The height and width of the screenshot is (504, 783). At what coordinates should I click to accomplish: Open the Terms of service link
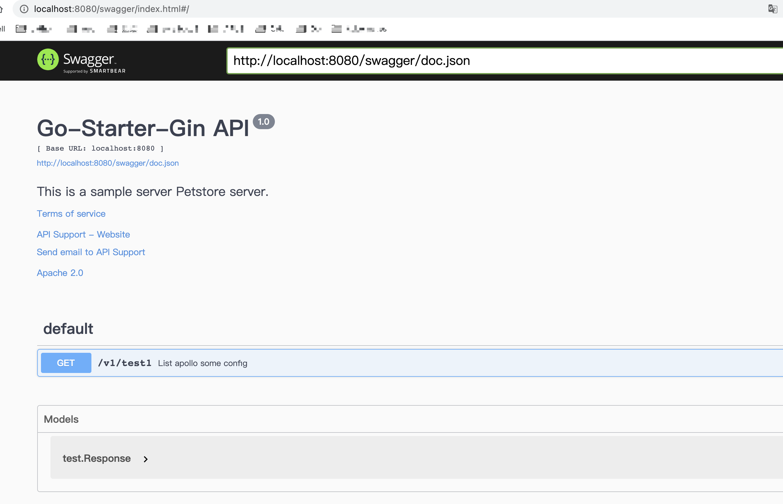tap(71, 213)
